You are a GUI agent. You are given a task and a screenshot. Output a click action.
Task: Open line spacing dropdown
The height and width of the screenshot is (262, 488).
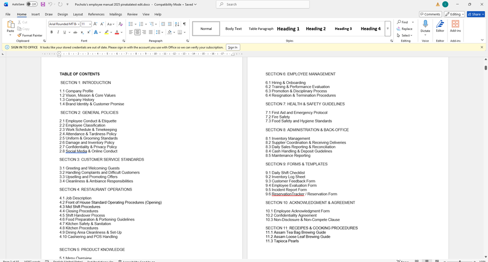point(159,32)
